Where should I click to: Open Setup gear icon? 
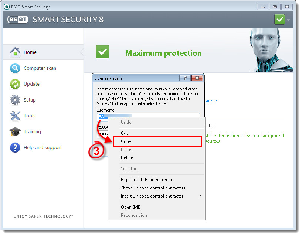click(x=15, y=100)
